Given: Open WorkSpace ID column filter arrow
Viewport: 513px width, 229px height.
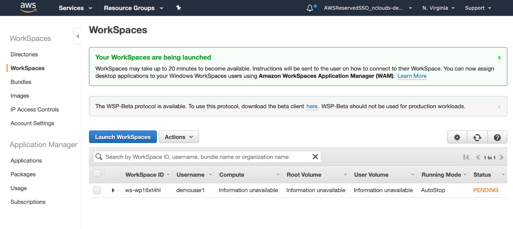Looking at the screenshot, I should pyautogui.click(x=168, y=175).
